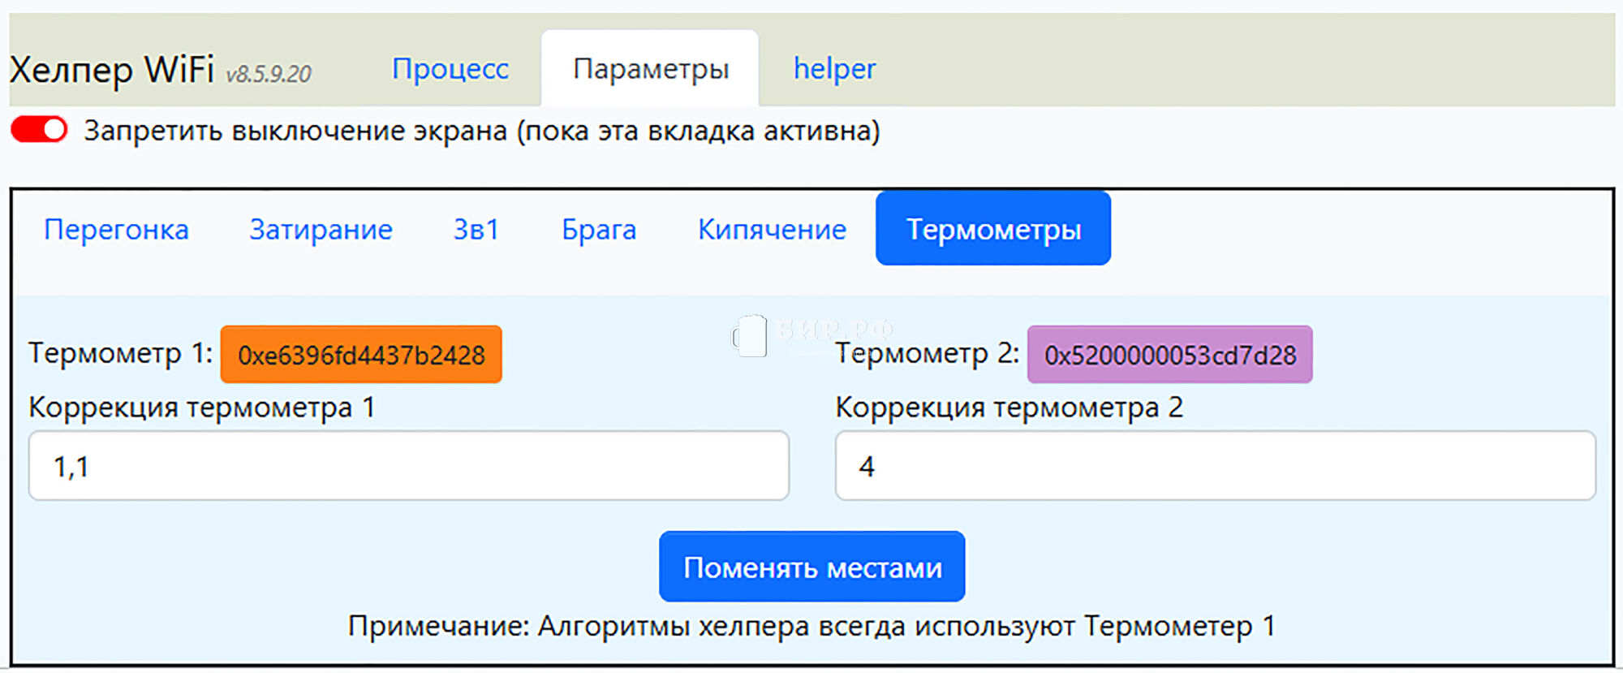The image size is (1623, 673).
Task: Click the Хелпер WiFi title
Action: [x=112, y=70]
